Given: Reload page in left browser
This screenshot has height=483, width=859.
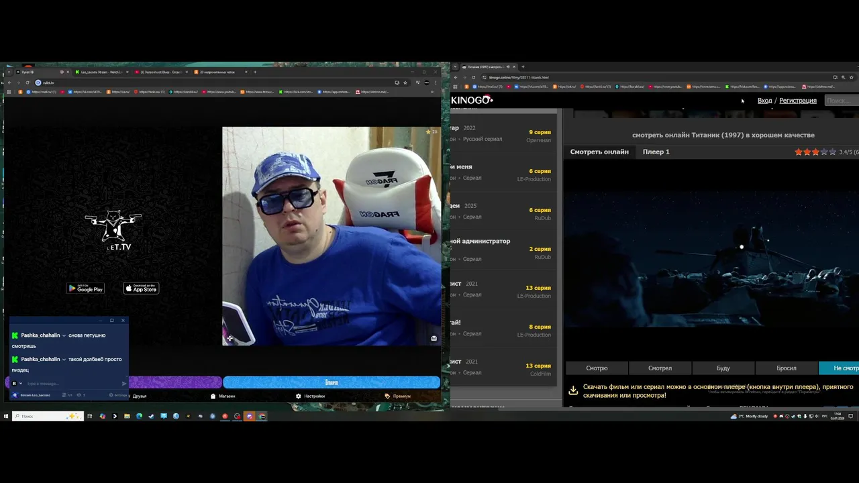Looking at the screenshot, I should [x=26, y=83].
